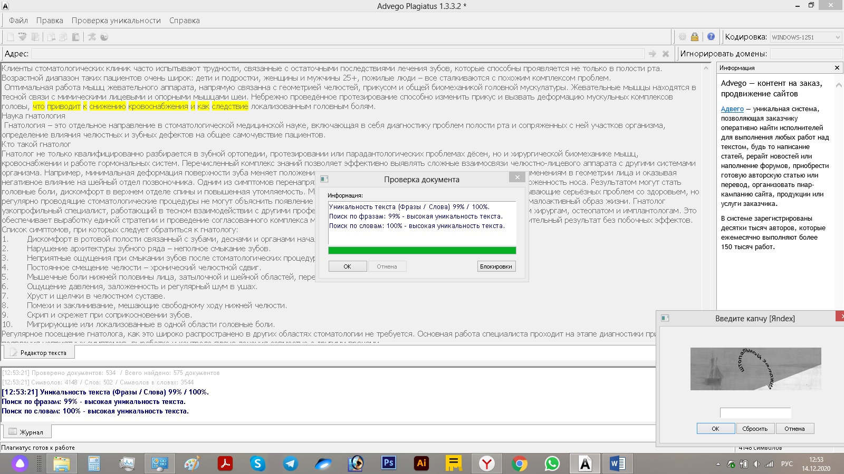Image resolution: width=844 pixels, height=474 pixels.
Task: Click the status text 'Плагиатус готов к работе'
Action: pos(38,448)
